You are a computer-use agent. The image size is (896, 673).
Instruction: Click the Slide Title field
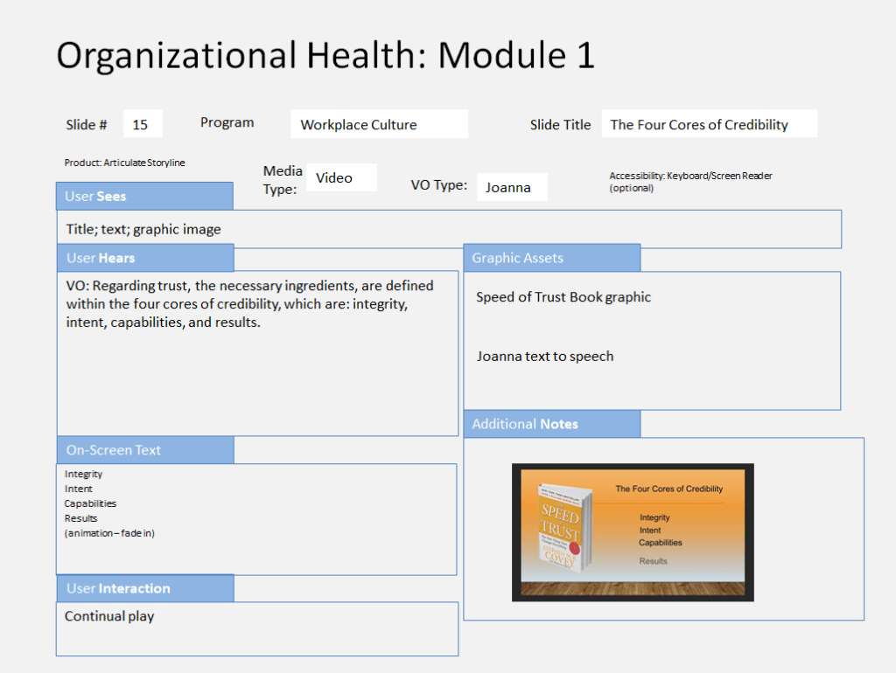(709, 124)
